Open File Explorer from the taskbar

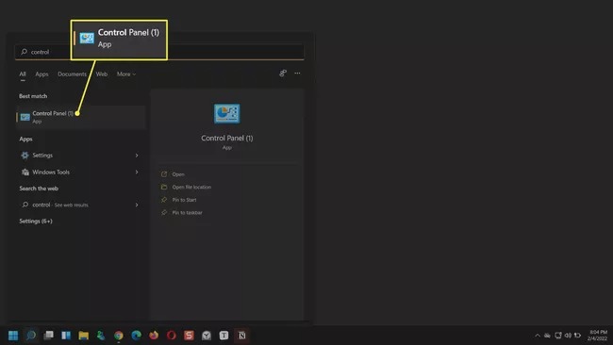click(83, 336)
